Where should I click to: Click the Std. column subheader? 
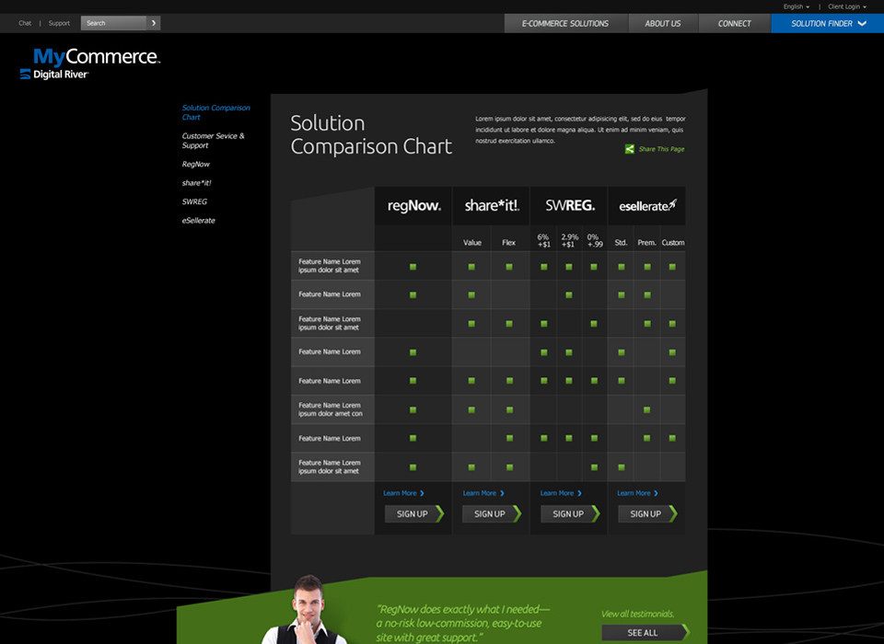(621, 243)
